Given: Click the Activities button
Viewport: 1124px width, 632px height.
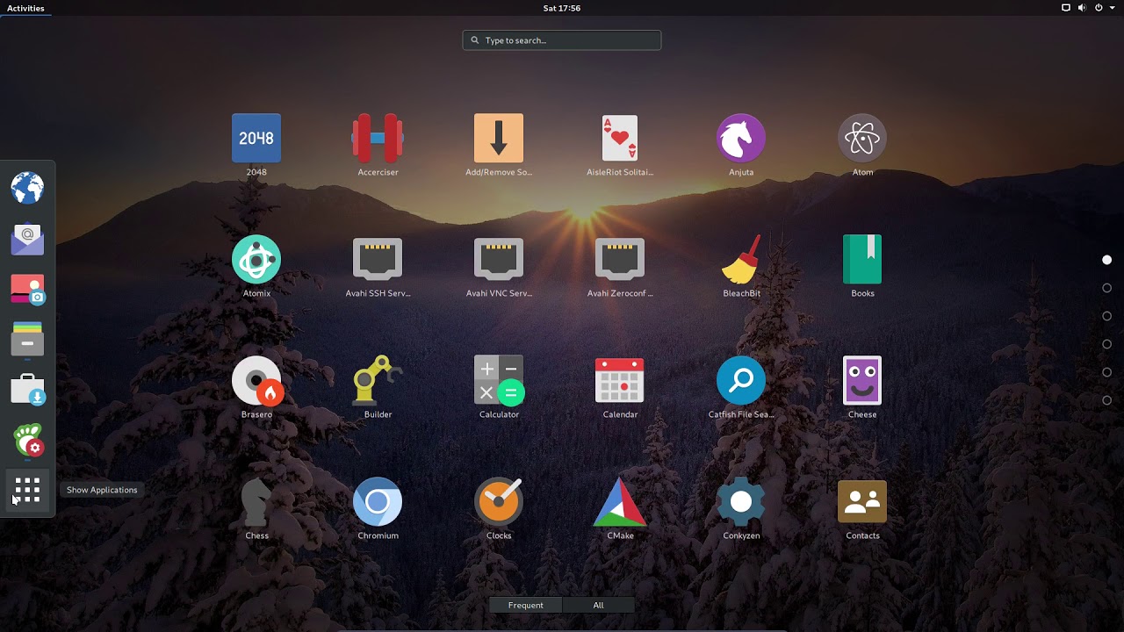Looking at the screenshot, I should tap(25, 8).
